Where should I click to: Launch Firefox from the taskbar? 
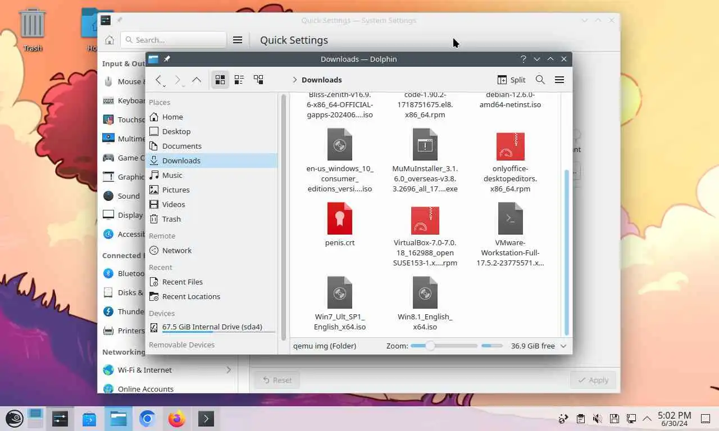pyautogui.click(x=176, y=419)
